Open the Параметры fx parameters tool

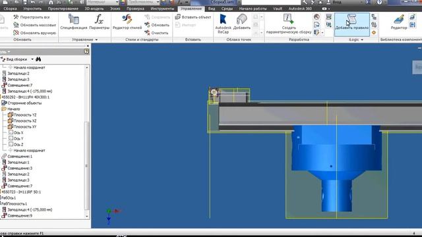point(100,22)
